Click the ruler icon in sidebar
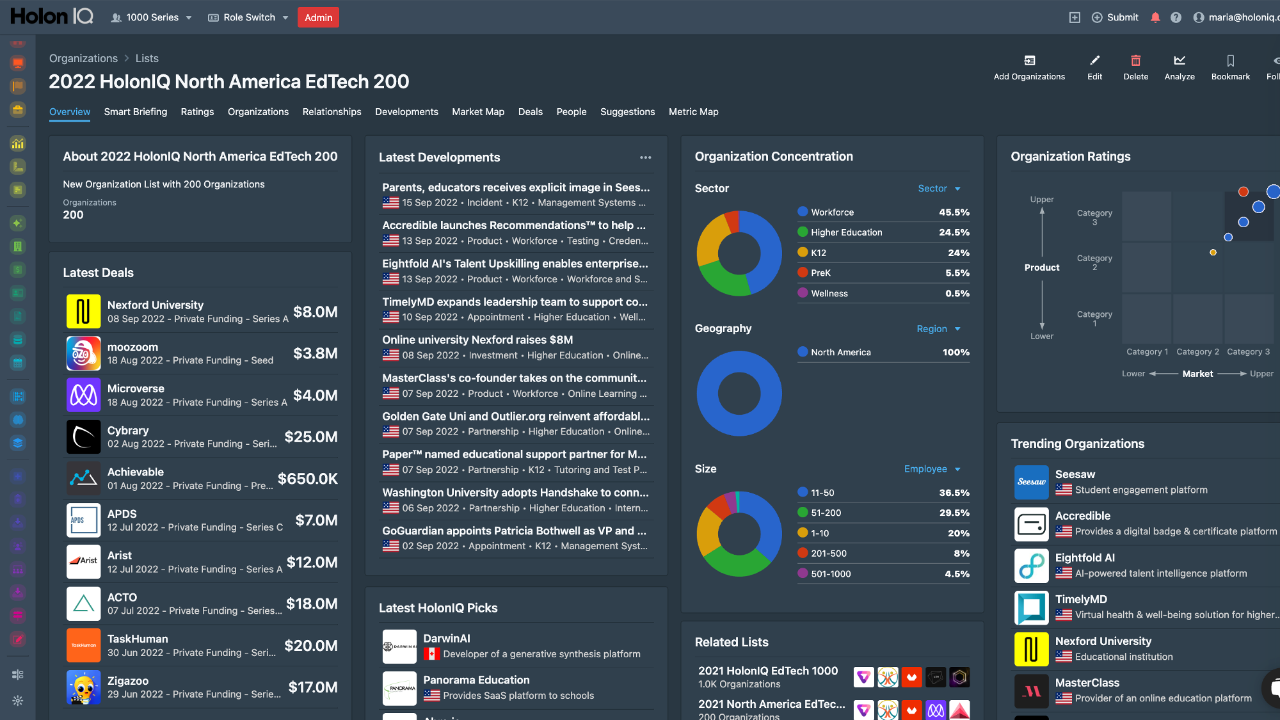Image resolution: width=1280 pixels, height=720 pixels. (x=18, y=166)
